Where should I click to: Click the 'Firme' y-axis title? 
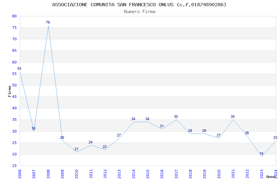[x=9, y=91]
